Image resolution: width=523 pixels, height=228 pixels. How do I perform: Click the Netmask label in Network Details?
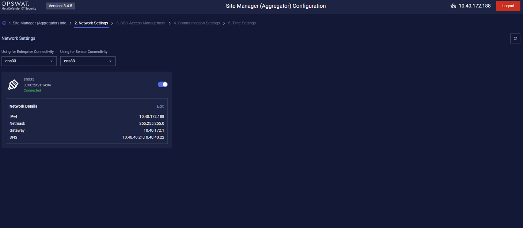(17, 124)
